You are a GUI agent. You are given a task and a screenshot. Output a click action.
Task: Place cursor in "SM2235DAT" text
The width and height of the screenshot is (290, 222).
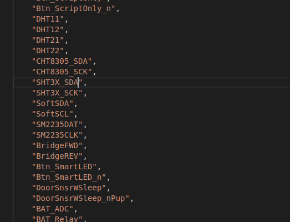pos(57,125)
